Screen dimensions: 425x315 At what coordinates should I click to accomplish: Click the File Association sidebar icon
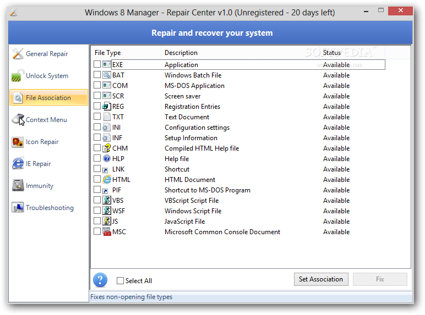click(x=18, y=98)
